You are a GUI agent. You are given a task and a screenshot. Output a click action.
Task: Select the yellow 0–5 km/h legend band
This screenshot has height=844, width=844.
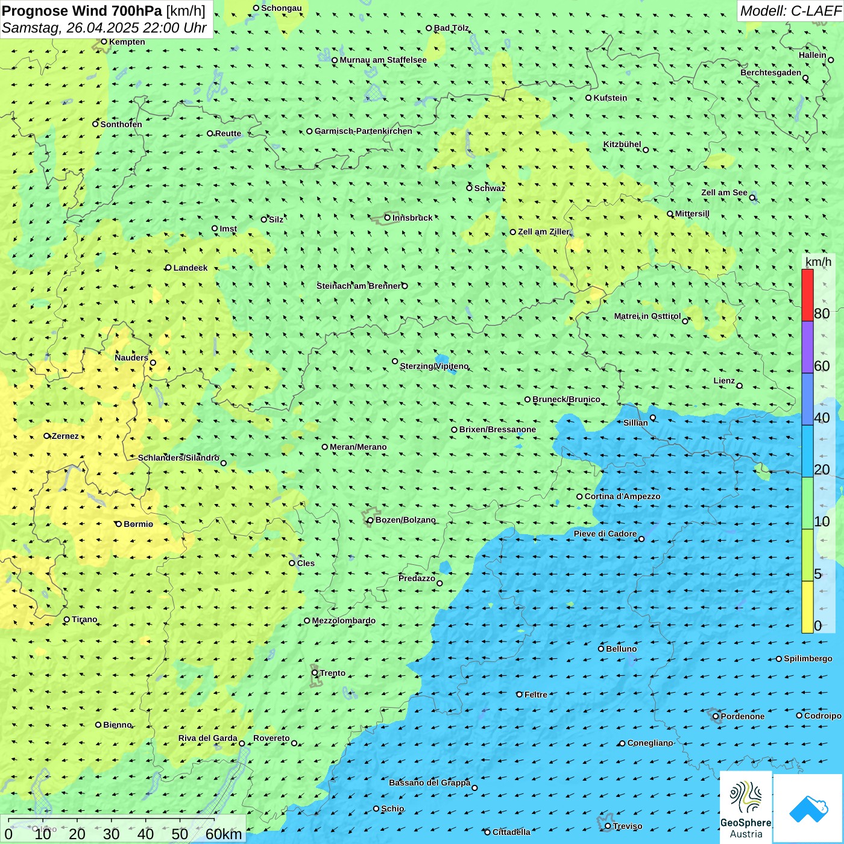coord(807,606)
